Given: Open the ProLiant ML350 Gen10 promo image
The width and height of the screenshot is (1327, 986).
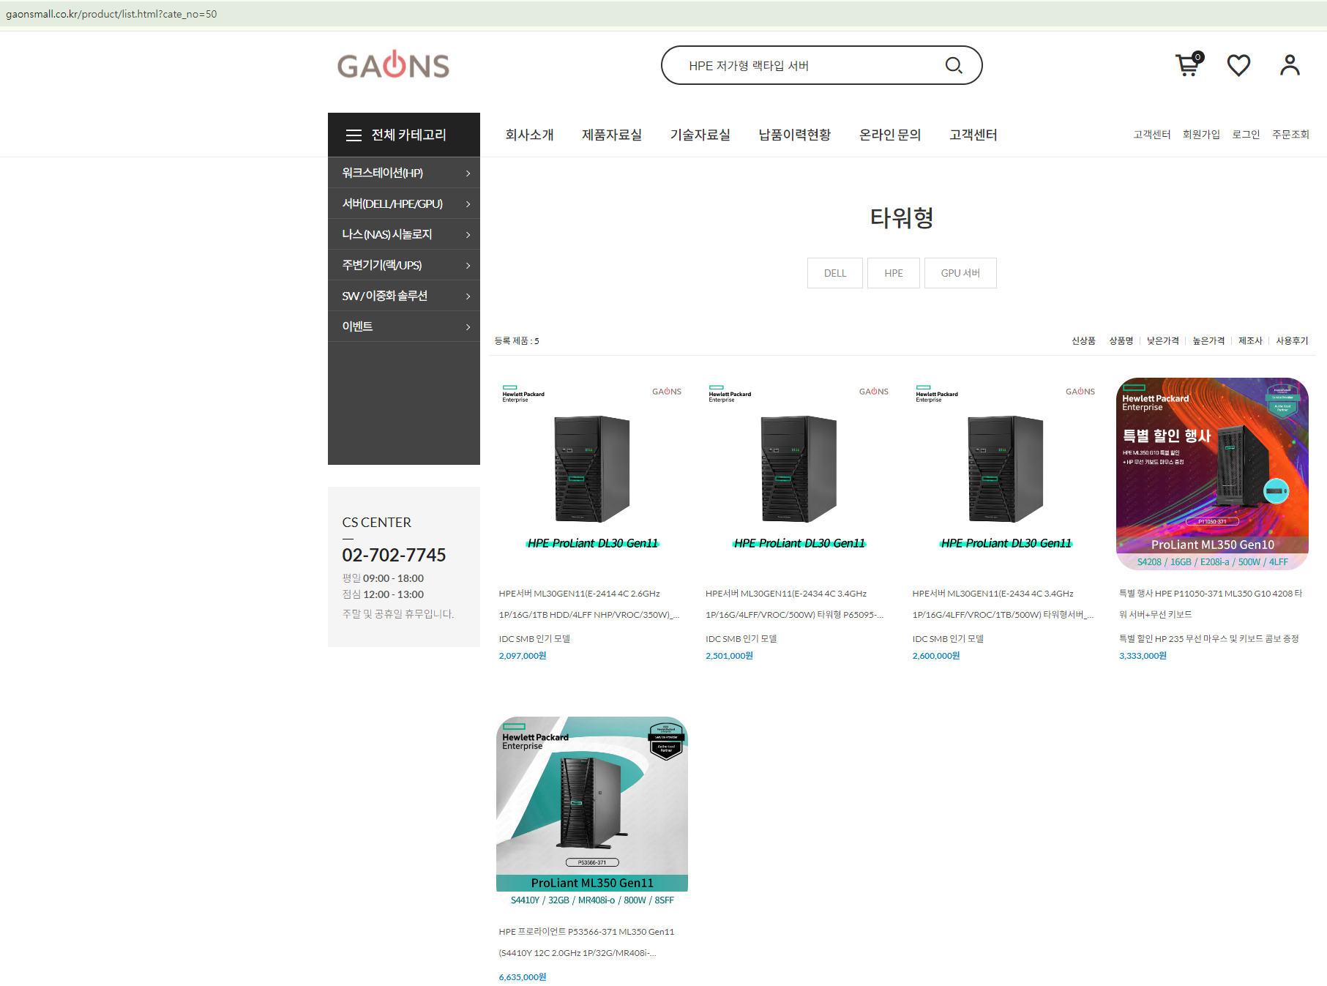Looking at the screenshot, I should click(1212, 474).
